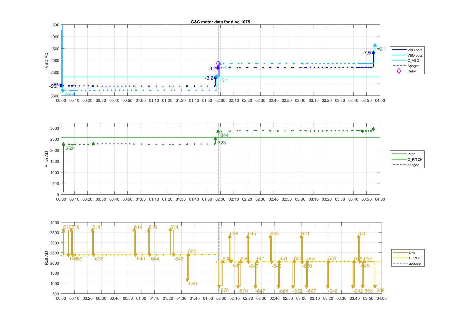
Task: Click the '643' roll move label
Action: [274, 234]
